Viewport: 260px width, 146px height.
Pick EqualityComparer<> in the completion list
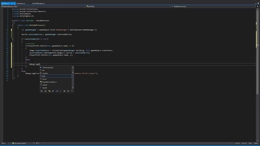[56, 82]
